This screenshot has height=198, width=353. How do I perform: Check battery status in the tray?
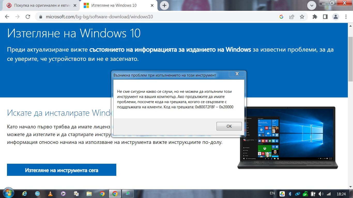[313, 194]
